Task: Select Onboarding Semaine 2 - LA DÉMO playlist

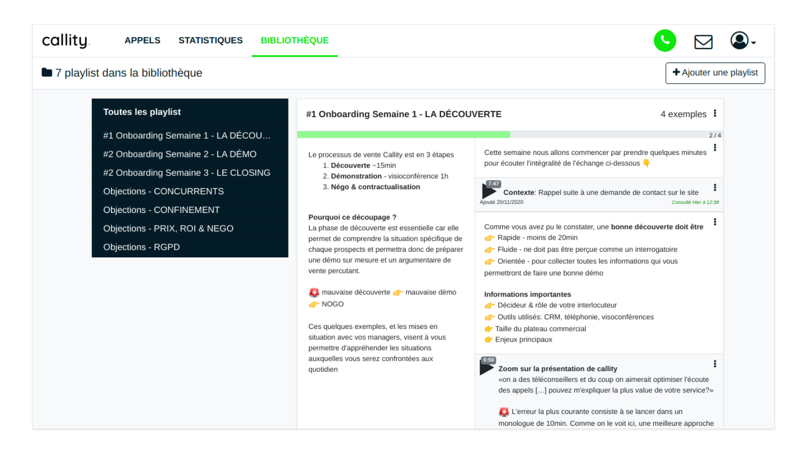Action: (180, 154)
